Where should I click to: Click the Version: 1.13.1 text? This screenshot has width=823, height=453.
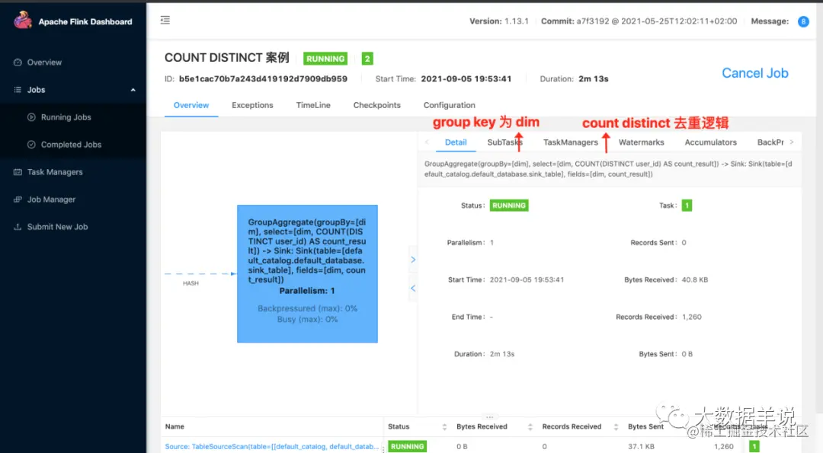coord(498,21)
